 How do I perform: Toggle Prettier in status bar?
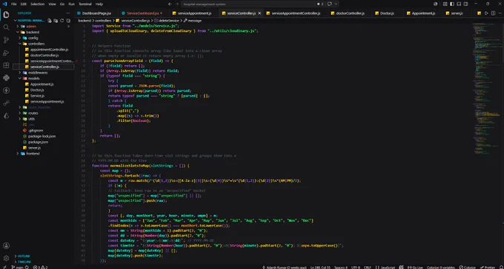tap(488, 267)
